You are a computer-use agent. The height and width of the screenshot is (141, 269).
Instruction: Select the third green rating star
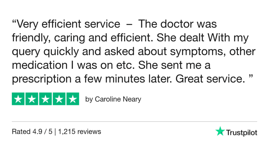(x=45, y=99)
